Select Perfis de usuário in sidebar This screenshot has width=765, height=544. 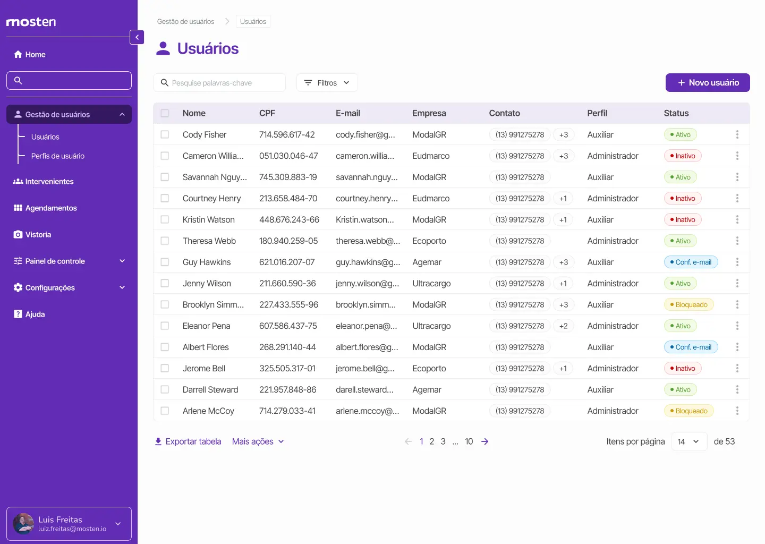57,156
